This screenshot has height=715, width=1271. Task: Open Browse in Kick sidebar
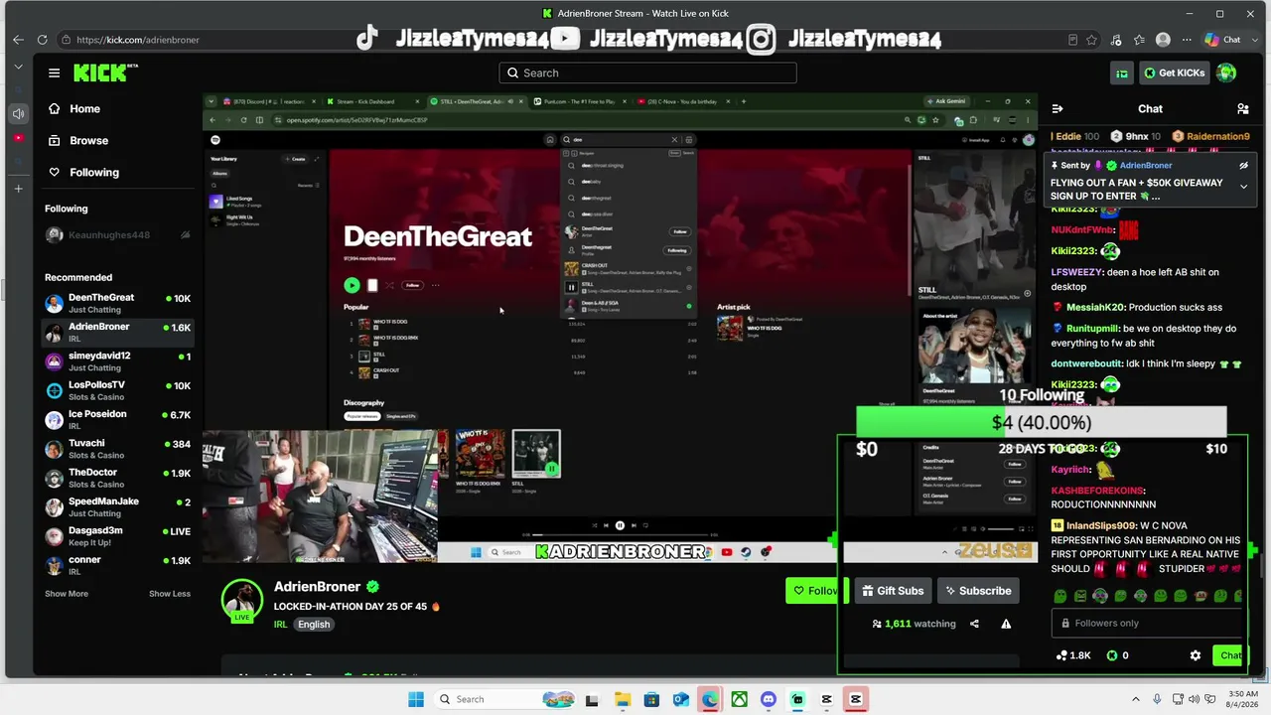(77, 140)
